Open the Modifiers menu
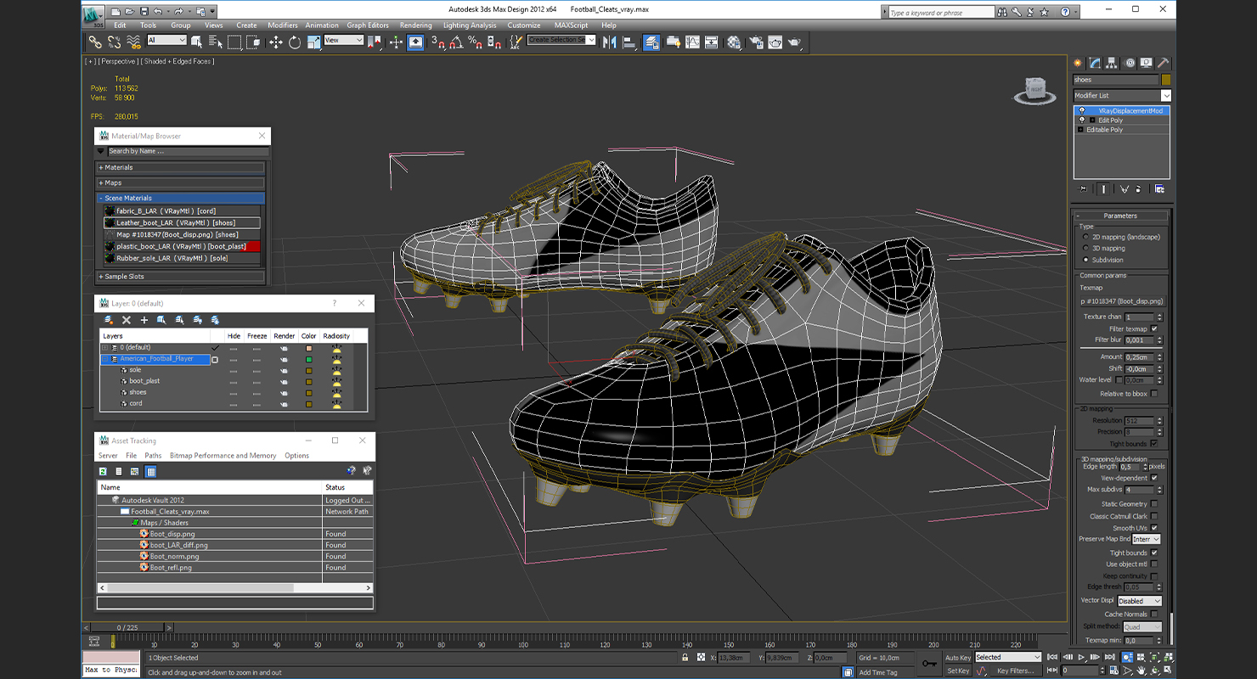Image resolution: width=1257 pixels, height=679 pixels. click(283, 25)
